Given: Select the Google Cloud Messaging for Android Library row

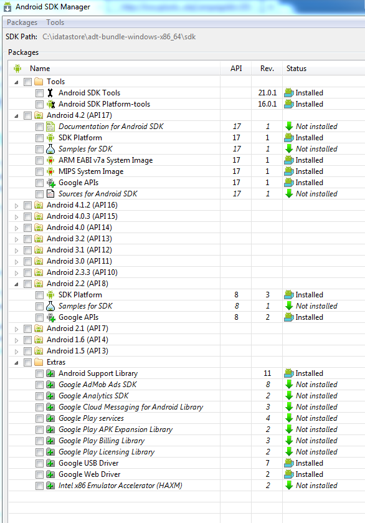Looking at the screenshot, I should (x=187, y=407).
